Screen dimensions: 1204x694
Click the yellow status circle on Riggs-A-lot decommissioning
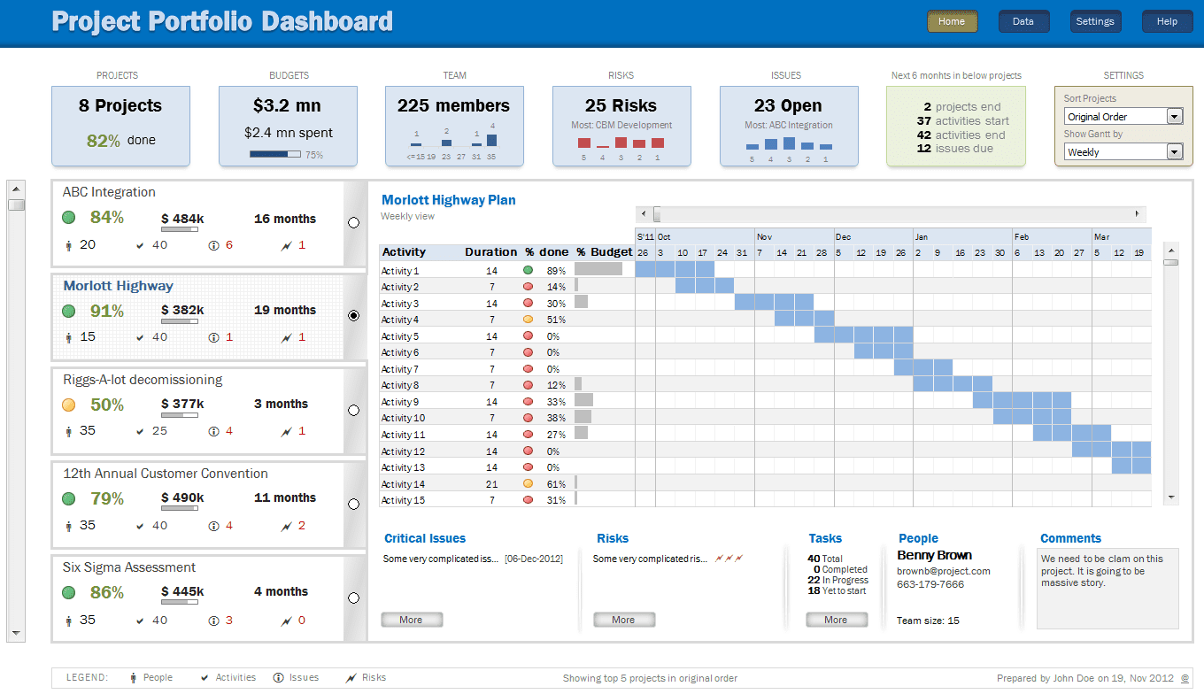[68, 404]
